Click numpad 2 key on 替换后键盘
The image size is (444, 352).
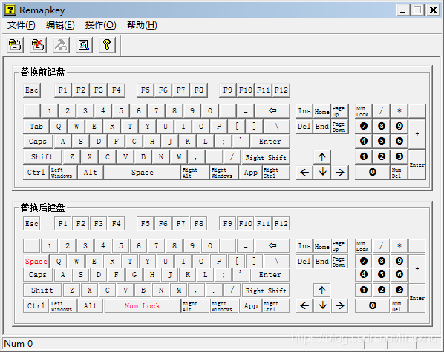coord(382,290)
